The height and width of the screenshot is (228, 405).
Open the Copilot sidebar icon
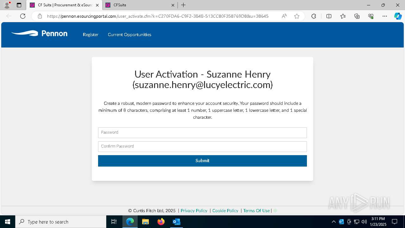(398, 16)
